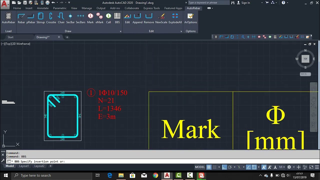Open the Insert ribbon tab
The width and height of the screenshot is (320, 180).
point(29,8)
